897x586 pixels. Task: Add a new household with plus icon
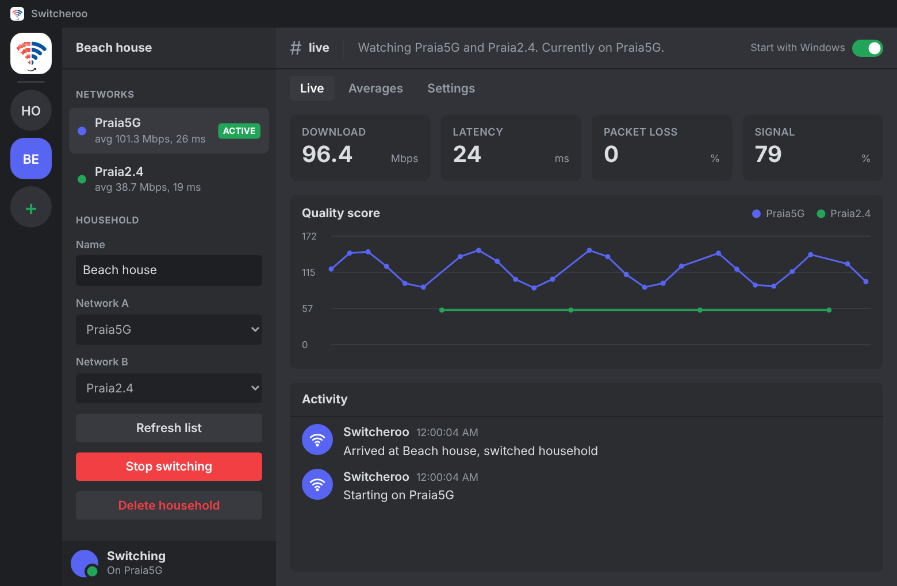coord(31,207)
